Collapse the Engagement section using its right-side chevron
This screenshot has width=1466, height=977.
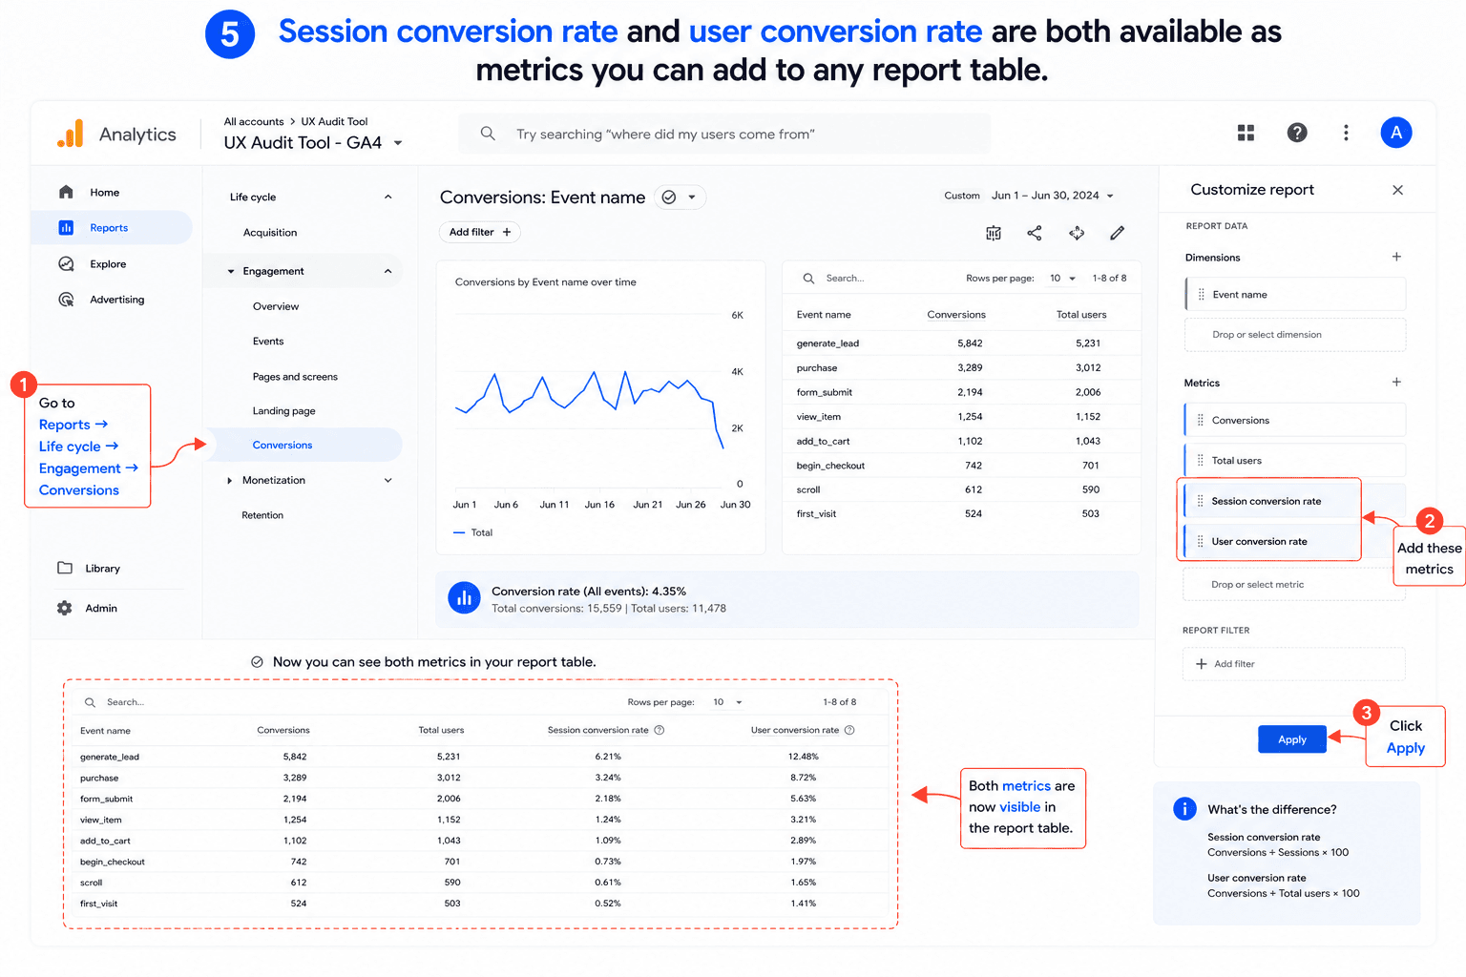[387, 271]
